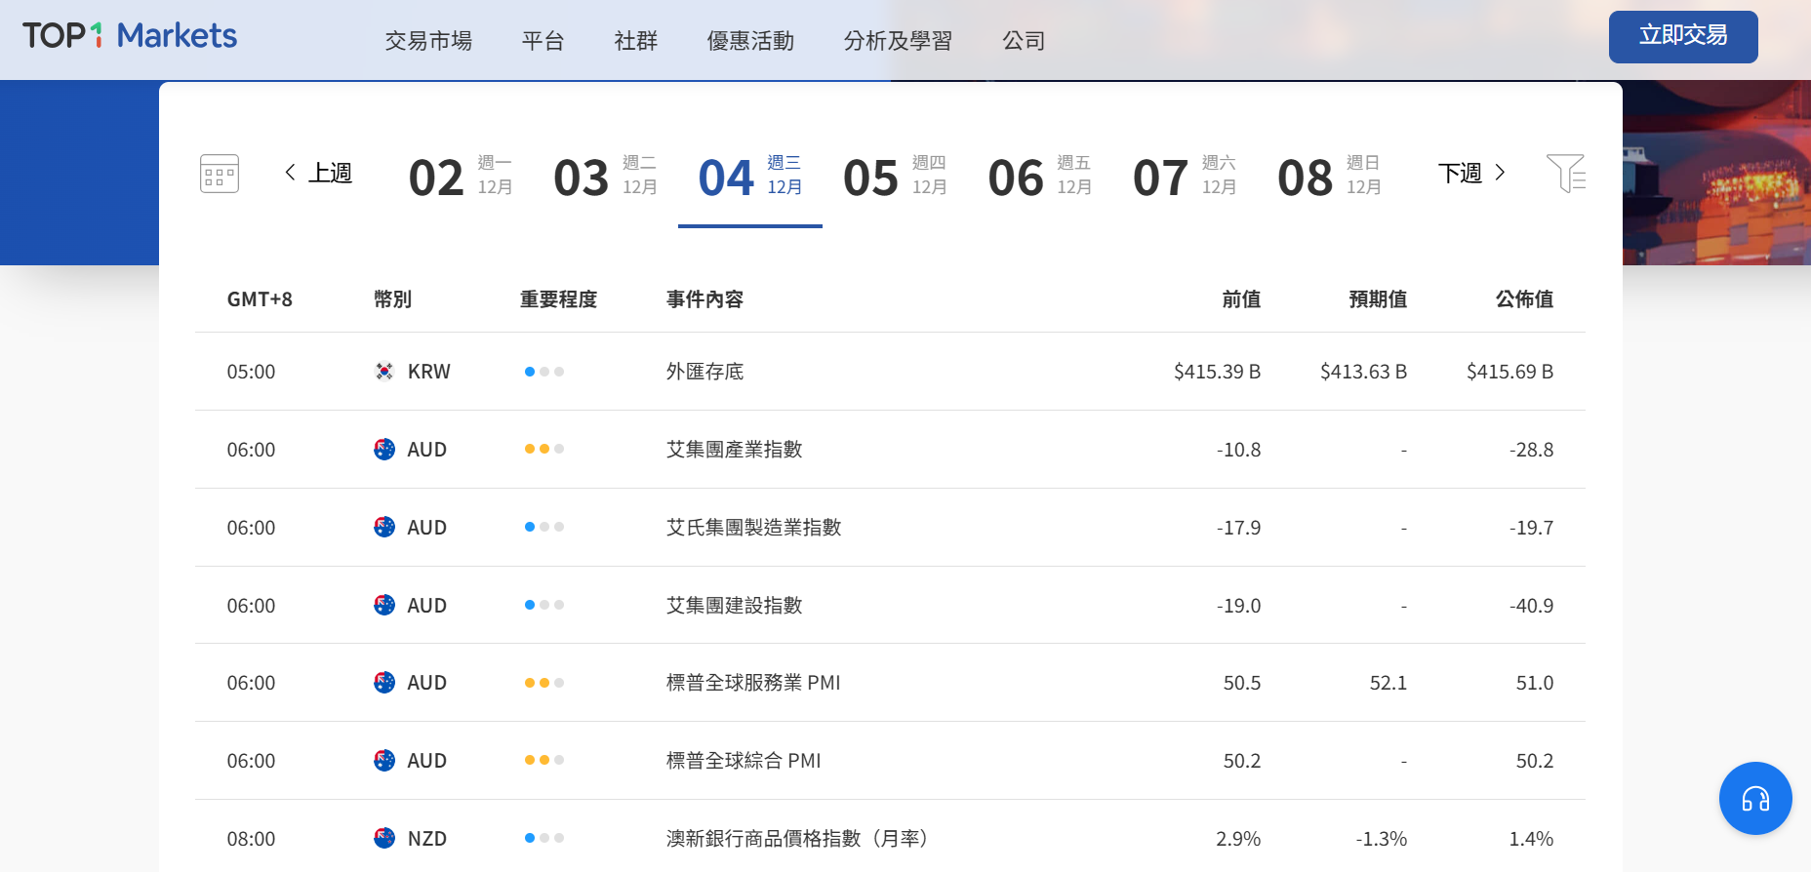
Task: Select the 05 週四 date tab
Action: 895,177
